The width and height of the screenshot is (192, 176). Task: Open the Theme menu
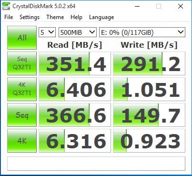pos(55,17)
